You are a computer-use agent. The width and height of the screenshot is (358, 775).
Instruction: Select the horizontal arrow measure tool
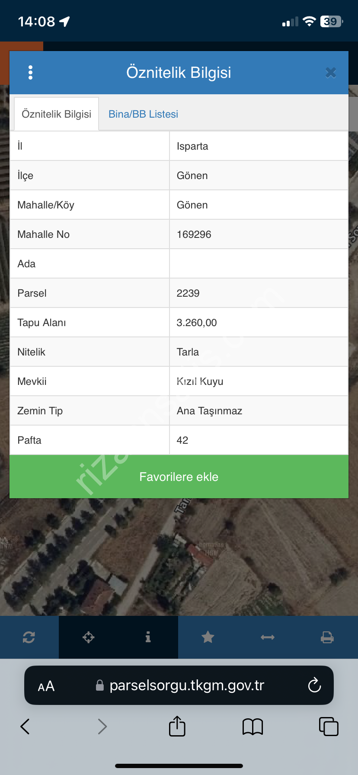268,637
